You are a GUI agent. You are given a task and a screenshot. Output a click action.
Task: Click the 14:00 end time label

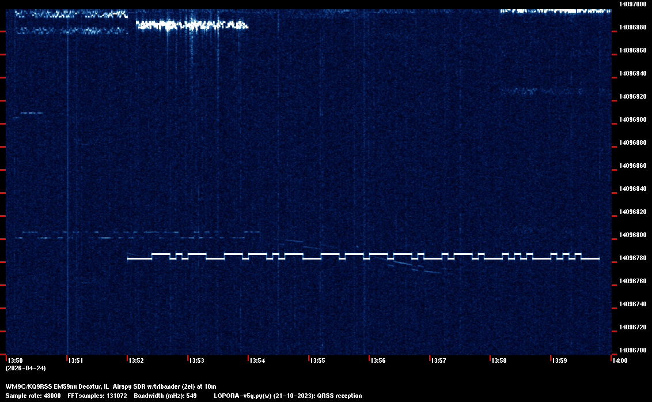click(619, 361)
